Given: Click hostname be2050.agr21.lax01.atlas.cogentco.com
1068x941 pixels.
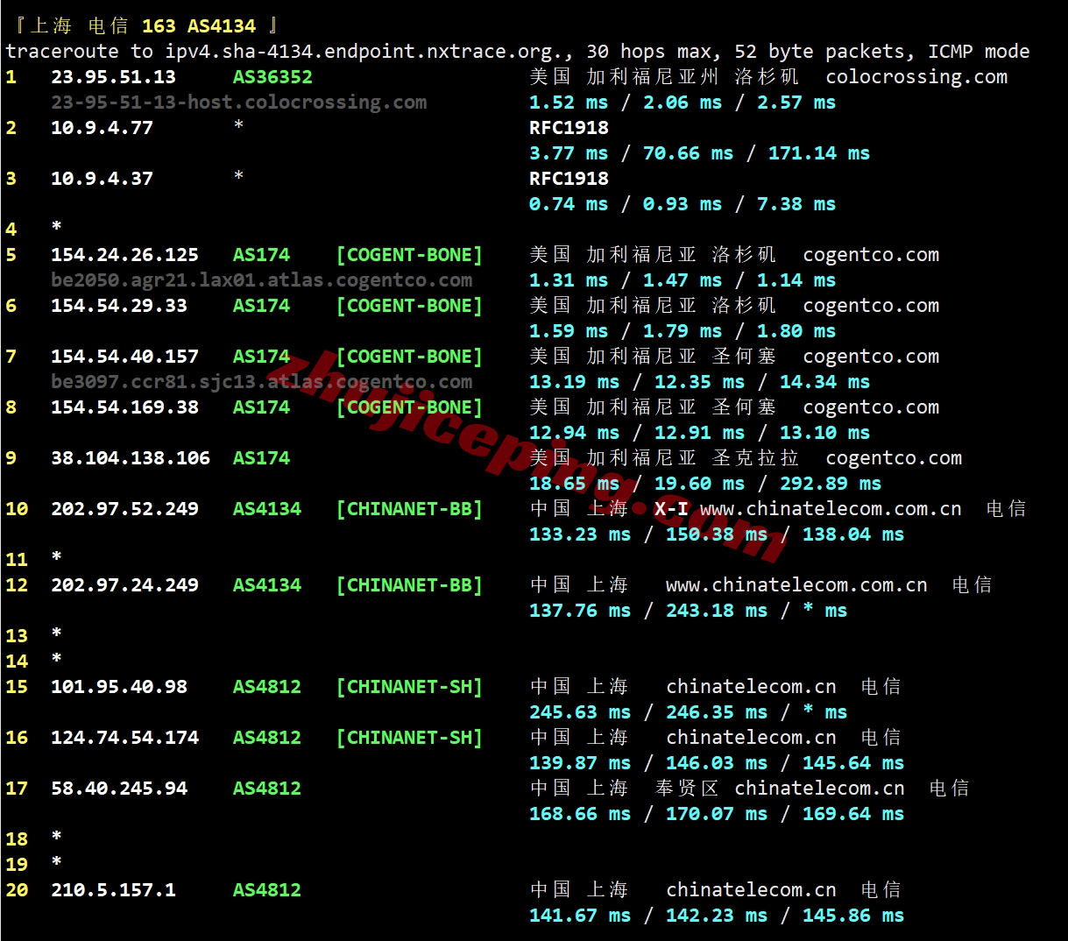Looking at the screenshot, I should [262, 280].
